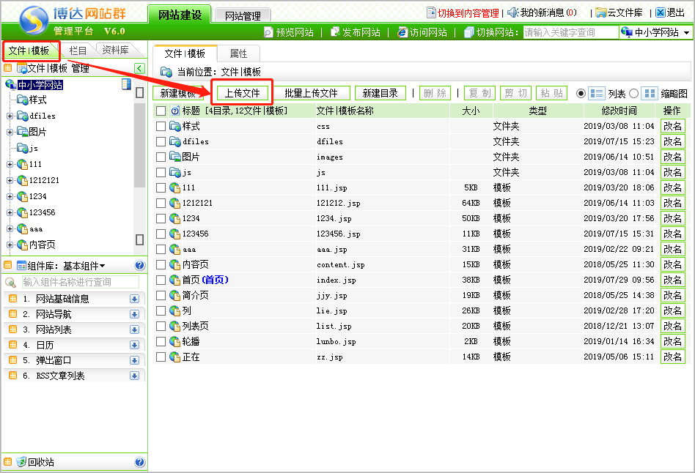Check the checkbox for 111 template row

161,187
